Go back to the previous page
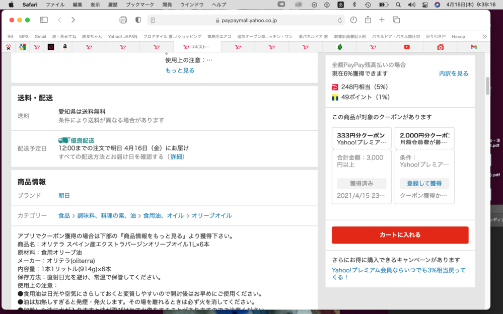The height and width of the screenshot is (314, 503). [x=59, y=20]
